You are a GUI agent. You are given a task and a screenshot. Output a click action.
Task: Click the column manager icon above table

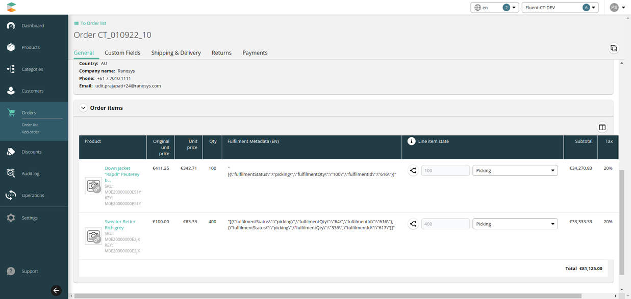602,128
